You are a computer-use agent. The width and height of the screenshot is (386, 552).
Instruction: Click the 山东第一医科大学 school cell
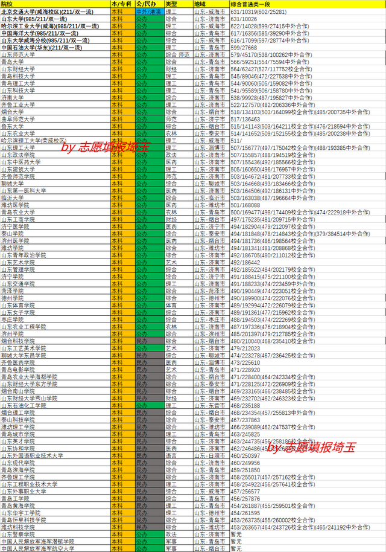(x=55, y=191)
